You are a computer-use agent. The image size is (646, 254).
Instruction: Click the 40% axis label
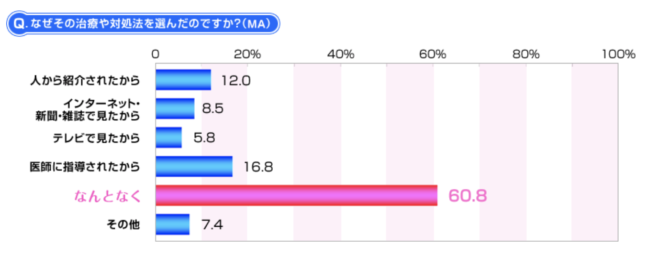click(340, 54)
